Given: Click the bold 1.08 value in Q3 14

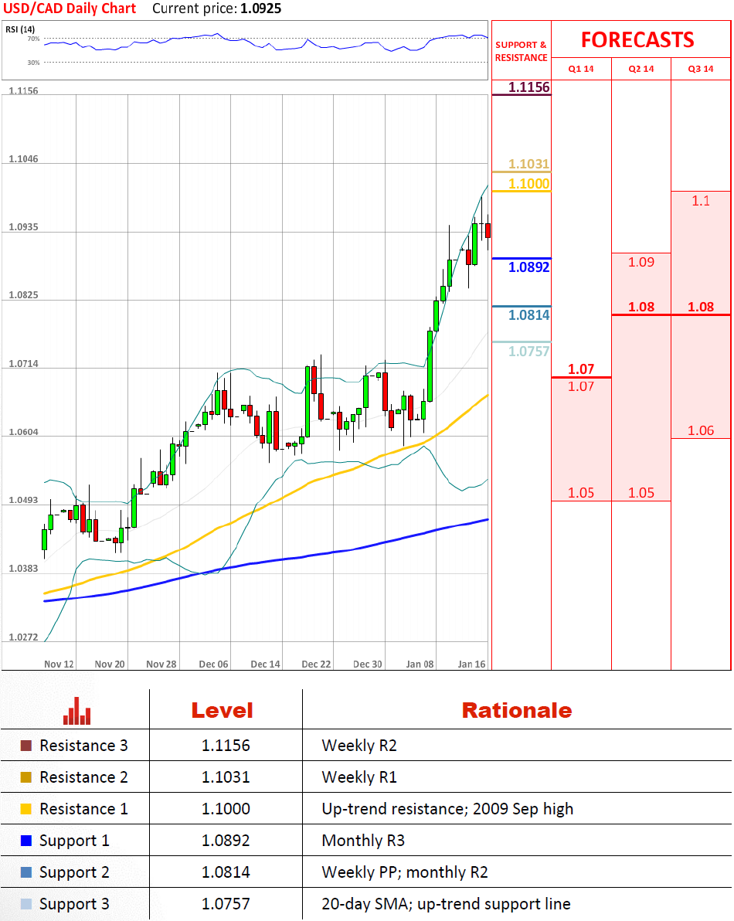Looking at the screenshot, I should tap(701, 307).
